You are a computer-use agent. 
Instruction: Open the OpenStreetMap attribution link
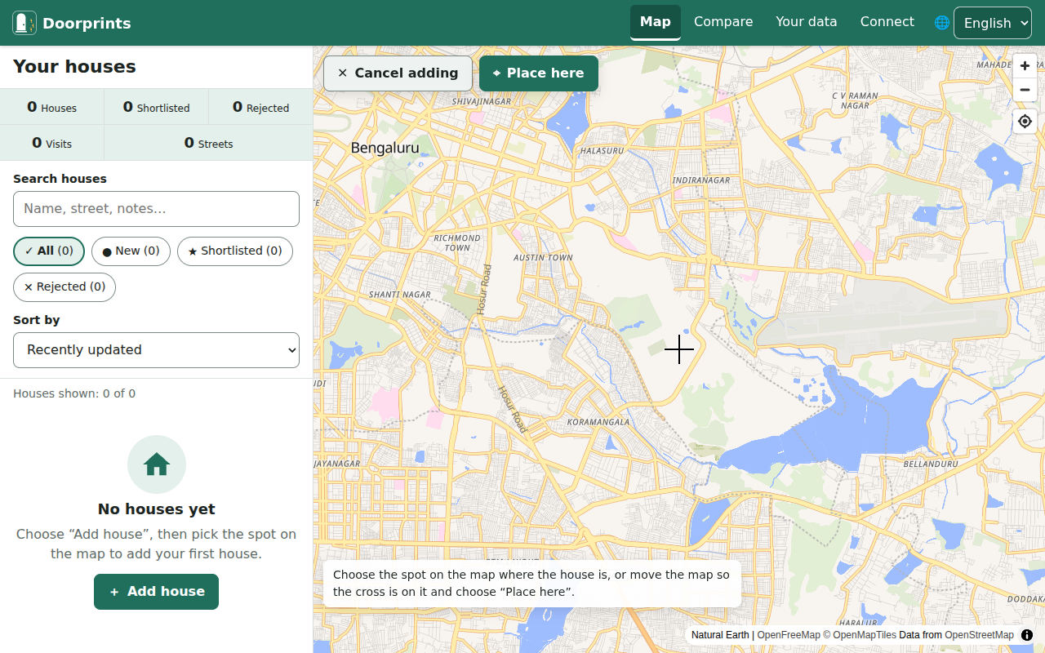979,635
